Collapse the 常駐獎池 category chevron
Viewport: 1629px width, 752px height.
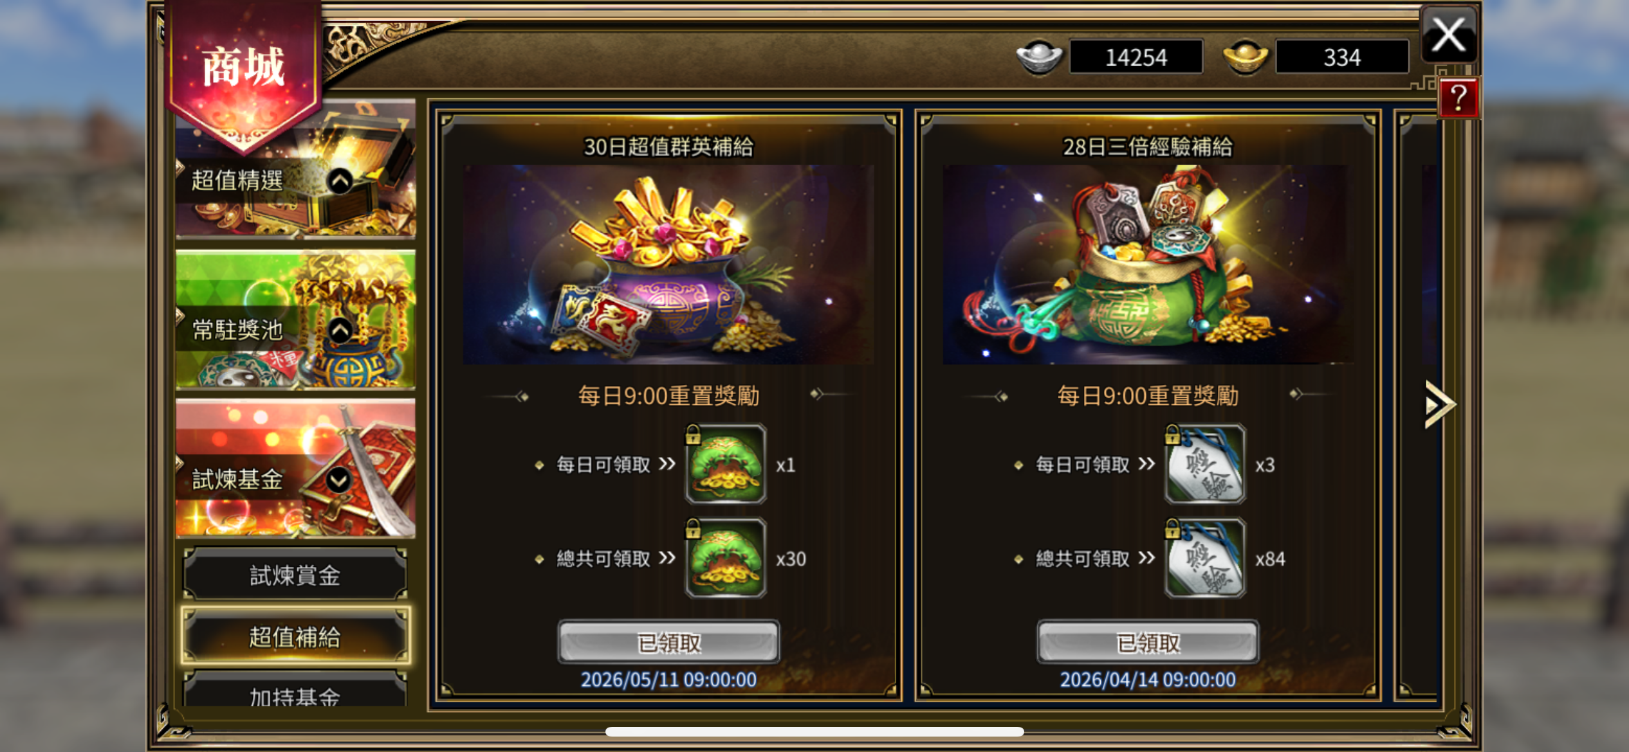[x=340, y=330]
